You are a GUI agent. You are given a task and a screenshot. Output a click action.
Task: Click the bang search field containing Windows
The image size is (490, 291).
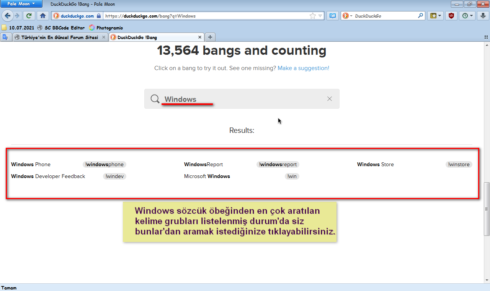point(242,99)
